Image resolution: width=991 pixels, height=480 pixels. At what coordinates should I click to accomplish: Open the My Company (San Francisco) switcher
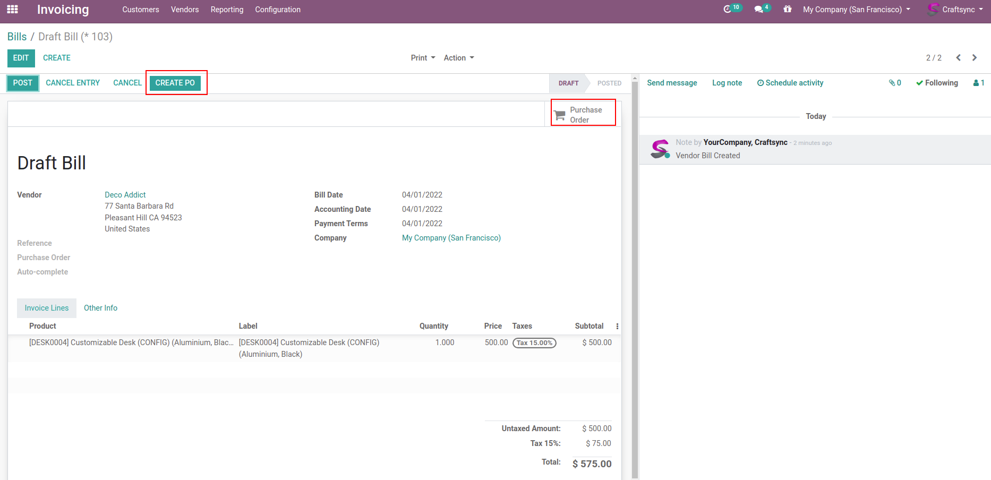pyautogui.click(x=856, y=10)
